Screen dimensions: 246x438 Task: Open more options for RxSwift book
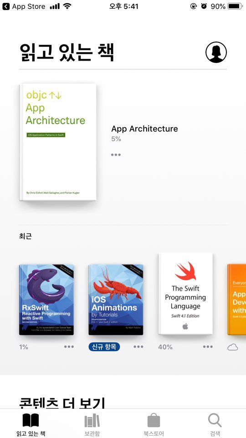click(x=69, y=347)
